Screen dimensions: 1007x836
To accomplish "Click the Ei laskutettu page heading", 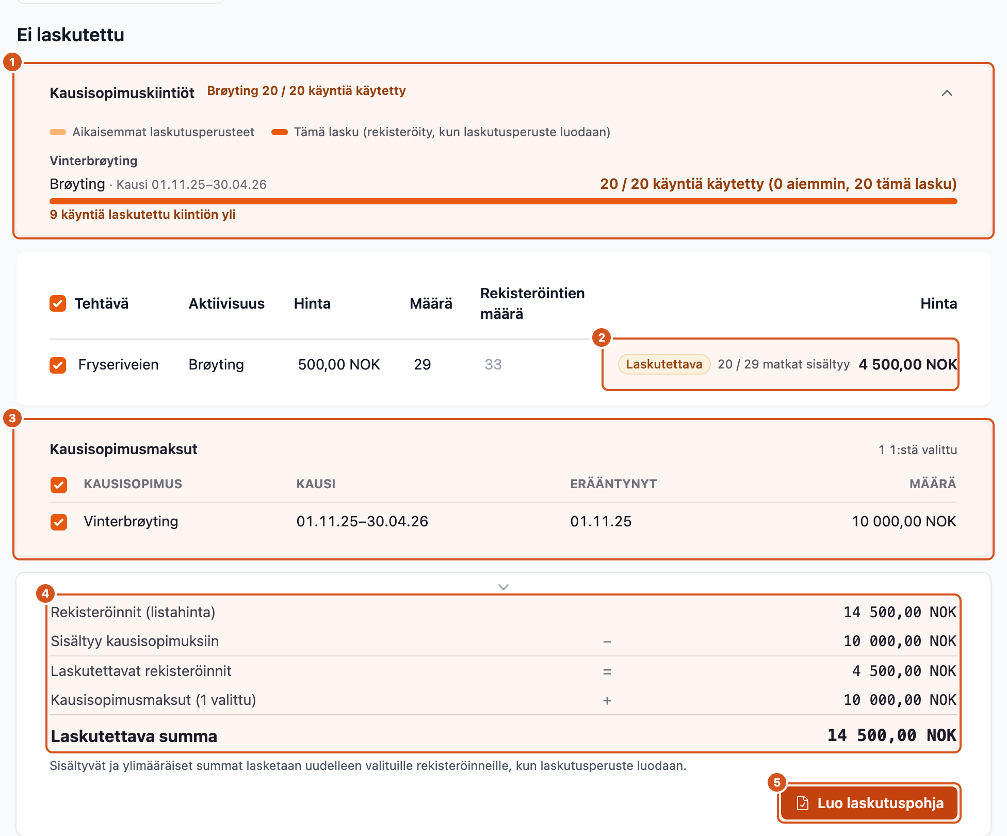I will [71, 35].
